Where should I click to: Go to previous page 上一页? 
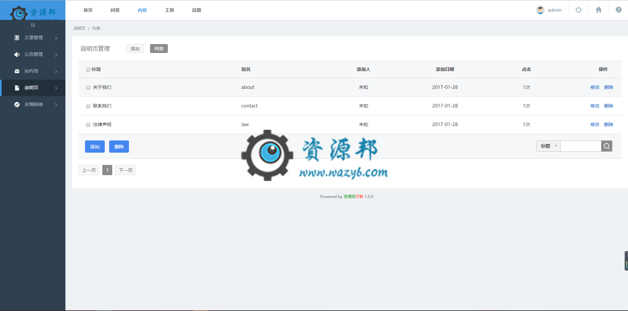(x=89, y=170)
